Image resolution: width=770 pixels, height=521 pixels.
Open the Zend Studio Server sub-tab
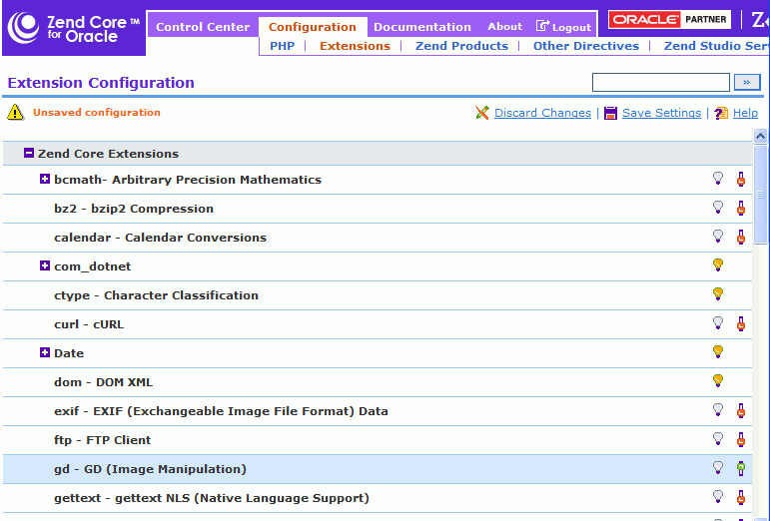coord(716,46)
